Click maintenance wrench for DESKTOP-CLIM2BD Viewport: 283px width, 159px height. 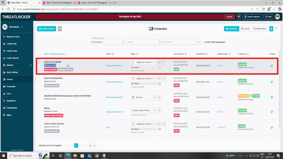[x=164, y=62]
